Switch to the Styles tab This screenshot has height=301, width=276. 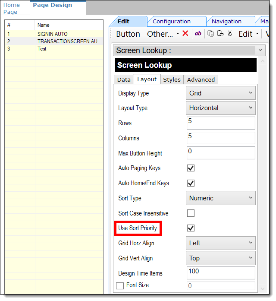point(172,79)
